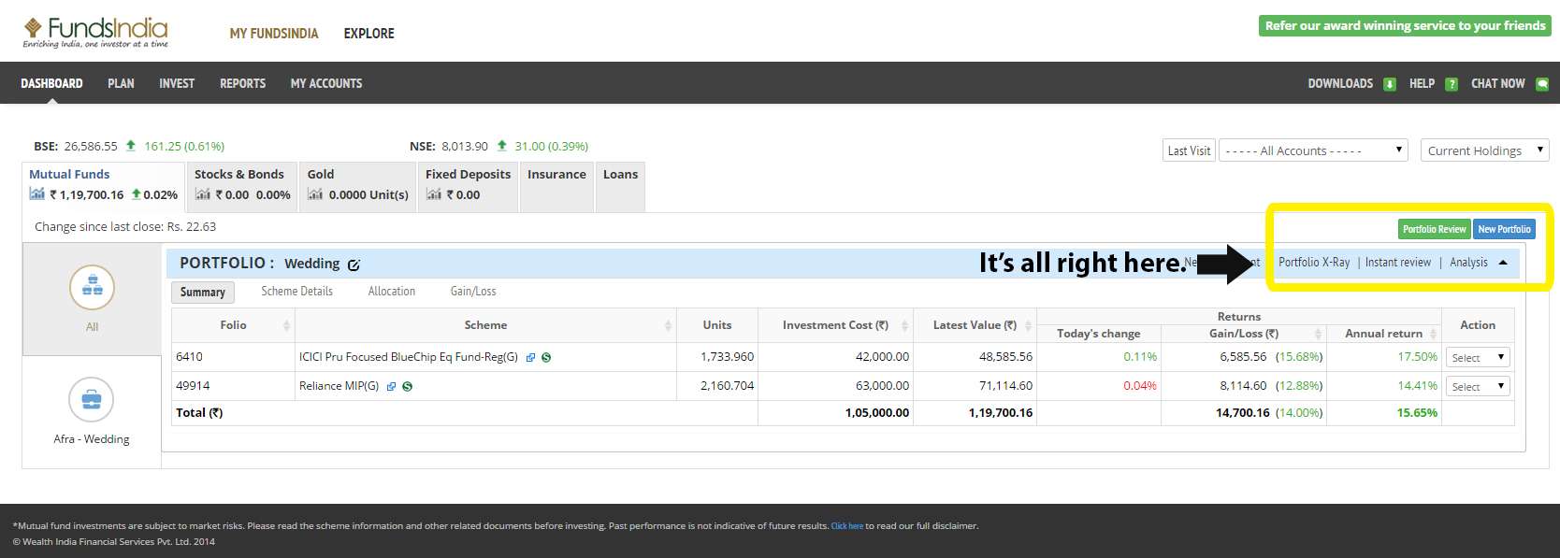
Task: Select the Scheme Details sub-tab
Action: [296, 292]
